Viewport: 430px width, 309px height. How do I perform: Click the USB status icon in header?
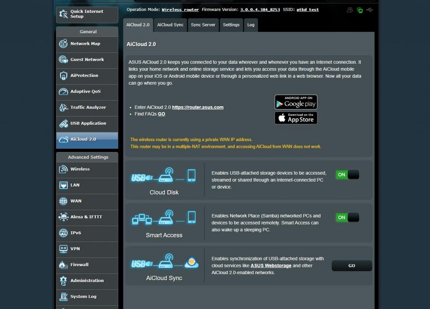point(370,10)
